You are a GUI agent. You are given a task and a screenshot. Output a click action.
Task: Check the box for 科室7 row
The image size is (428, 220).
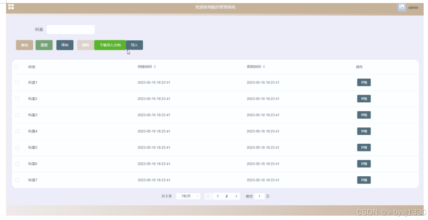(x=17, y=180)
